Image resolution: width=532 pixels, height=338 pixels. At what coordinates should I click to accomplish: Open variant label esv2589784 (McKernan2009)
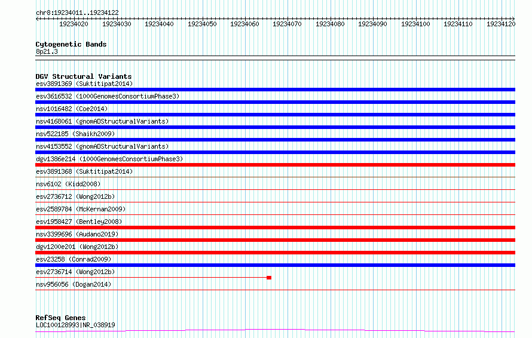click(81, 209)
